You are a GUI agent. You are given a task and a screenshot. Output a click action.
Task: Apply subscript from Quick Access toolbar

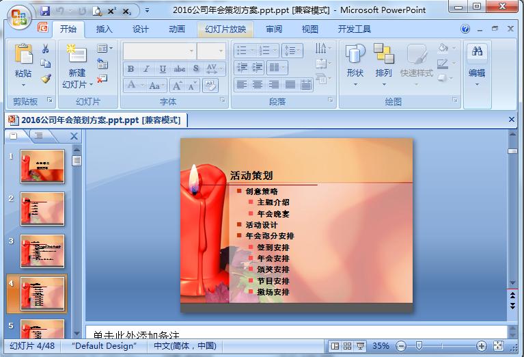(x=126, y=11)
